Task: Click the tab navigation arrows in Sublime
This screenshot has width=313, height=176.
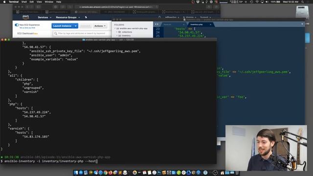Action: [x=156, y=24]
